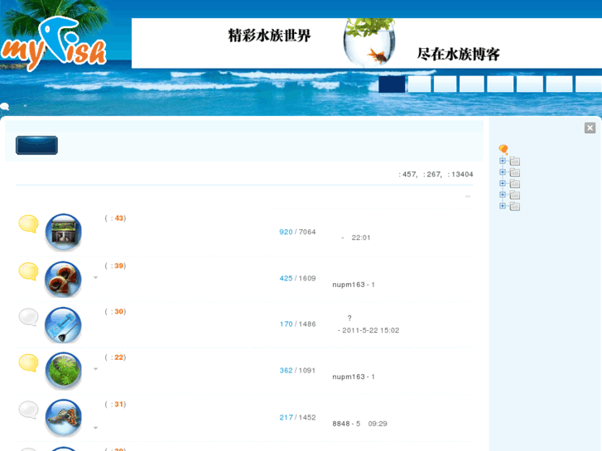Expand the second plus node in the sidebar tree

[503, 172]
